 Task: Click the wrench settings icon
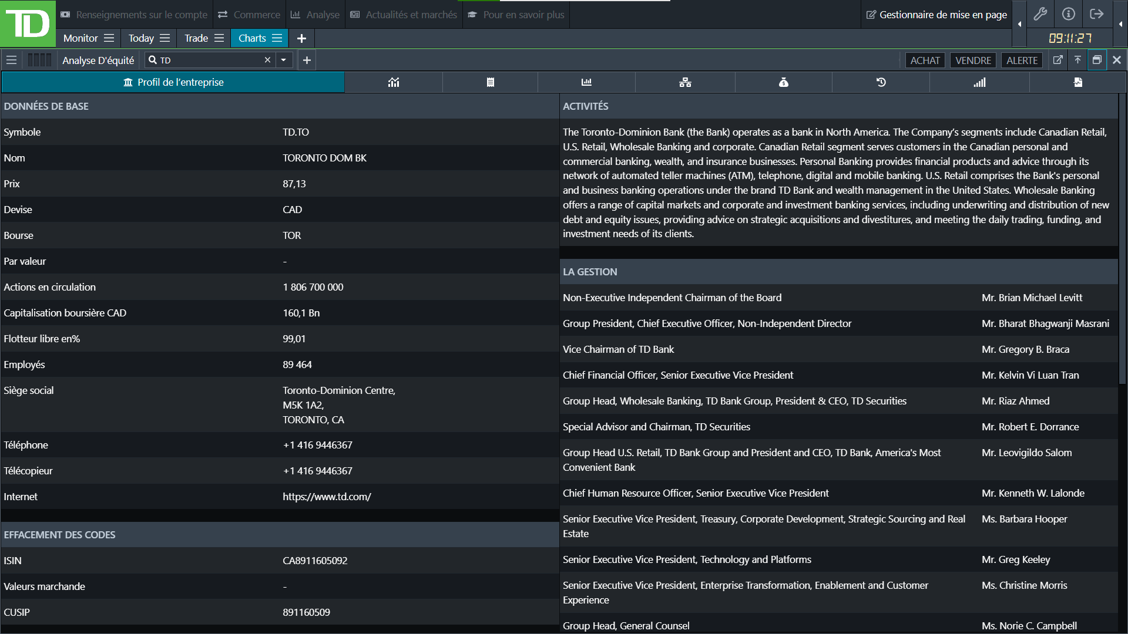coord(1040,14)
